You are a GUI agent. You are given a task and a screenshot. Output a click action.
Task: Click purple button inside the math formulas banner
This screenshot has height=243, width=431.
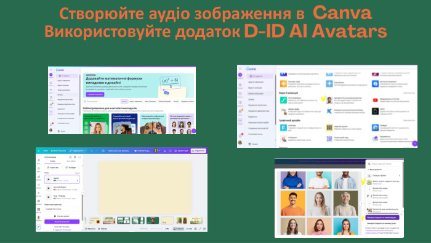click(x=95, y=94)
